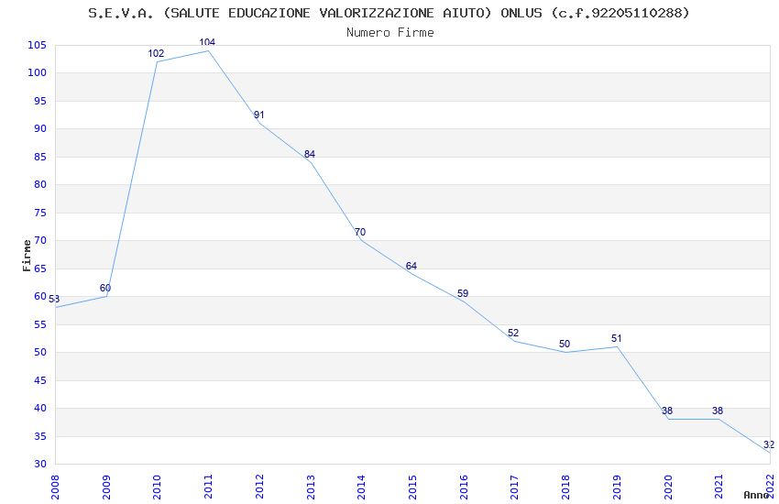Click the subtitle "Numero Firme"
779x504 pixels.
point(390,33)
